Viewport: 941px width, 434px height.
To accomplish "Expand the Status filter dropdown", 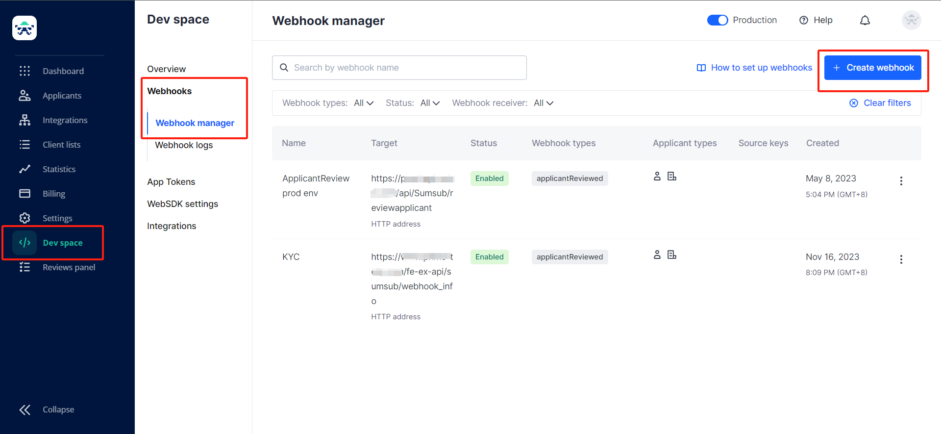I will pyautogui.click(x=430, y=103).
